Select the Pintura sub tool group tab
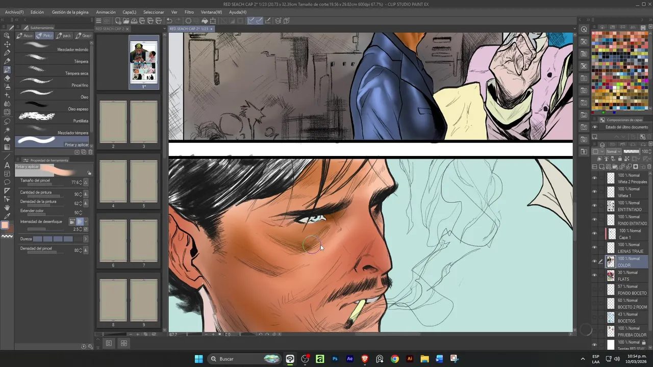 pyautogui.click(x=45, y=36)
